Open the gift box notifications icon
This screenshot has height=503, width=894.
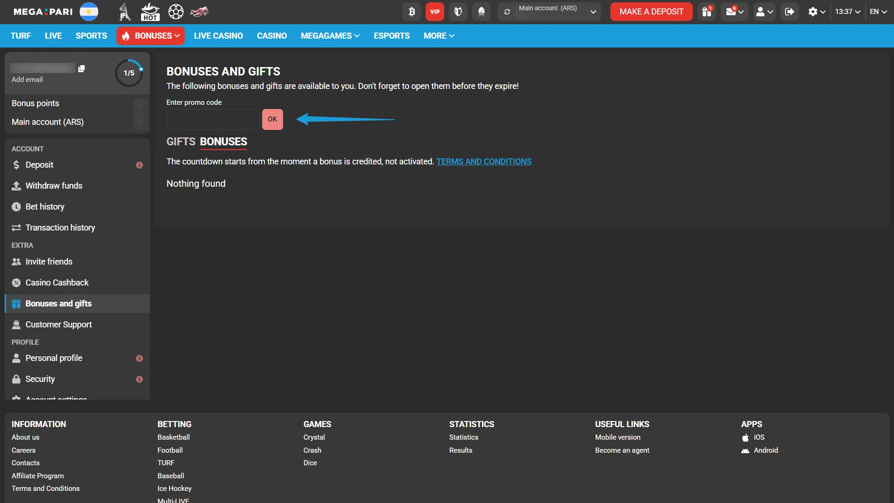pos(707,12)
